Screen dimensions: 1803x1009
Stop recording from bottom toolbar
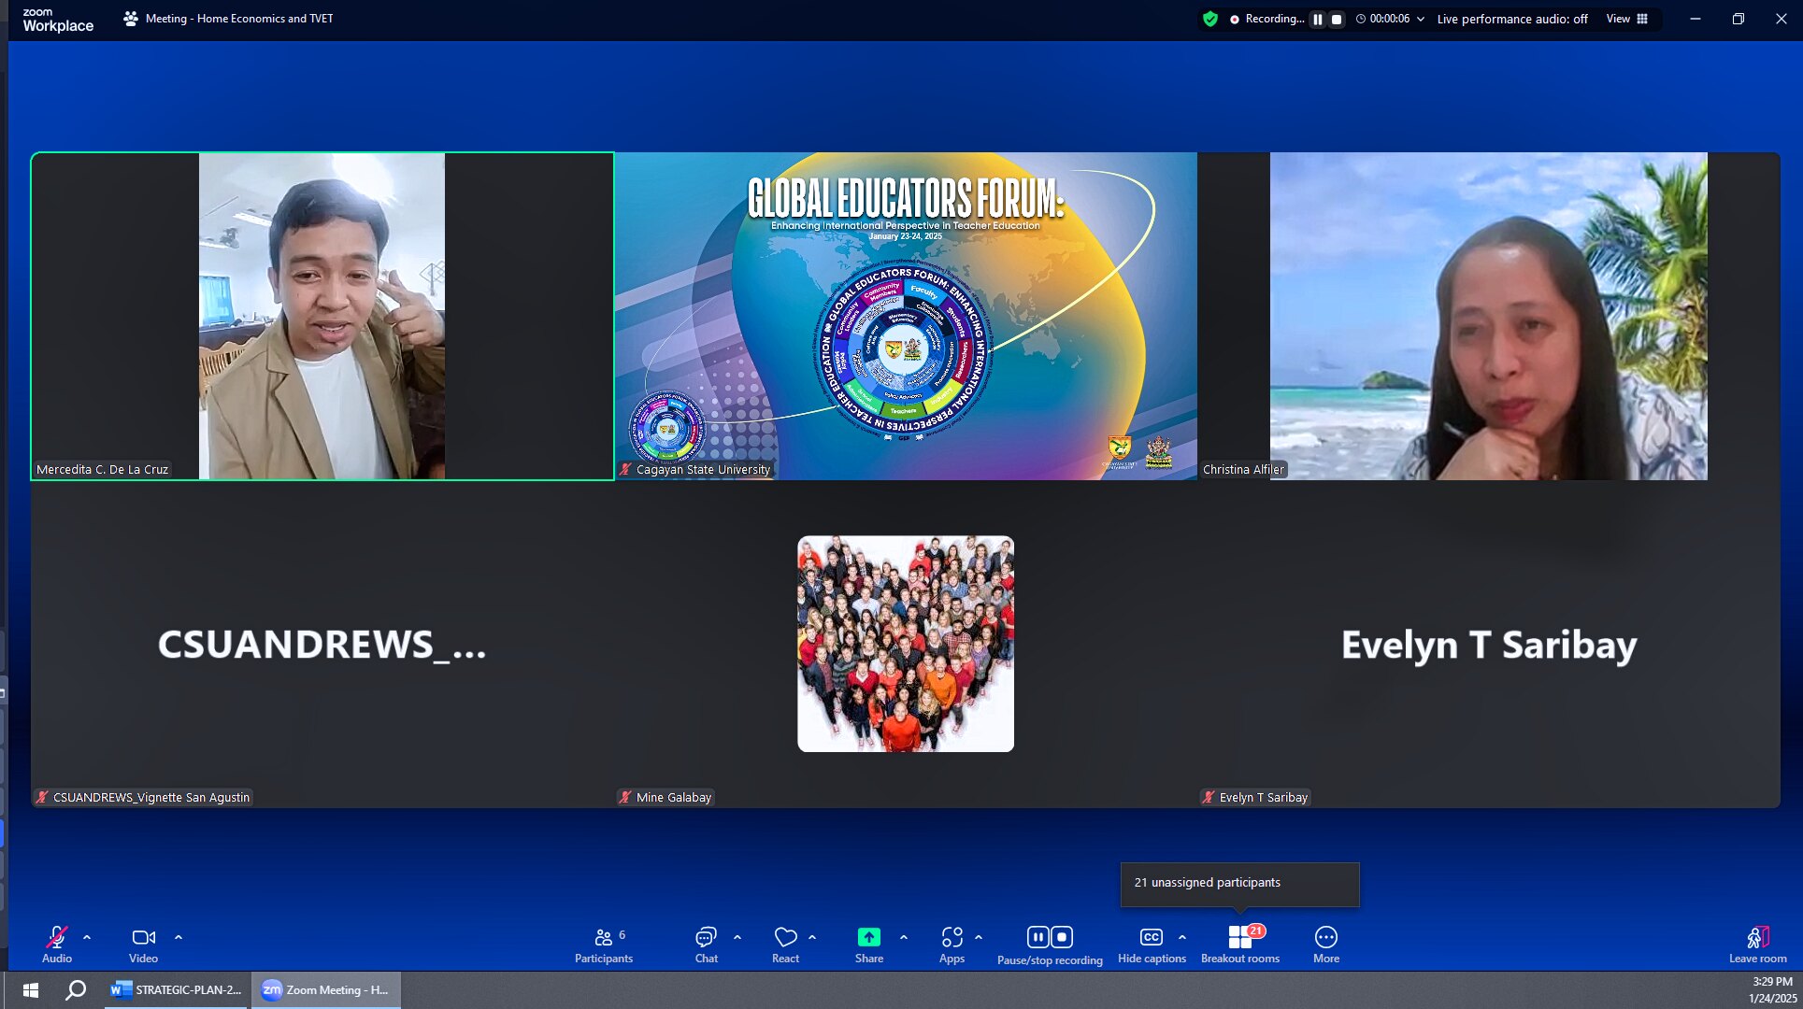[x=1062, y=936]
